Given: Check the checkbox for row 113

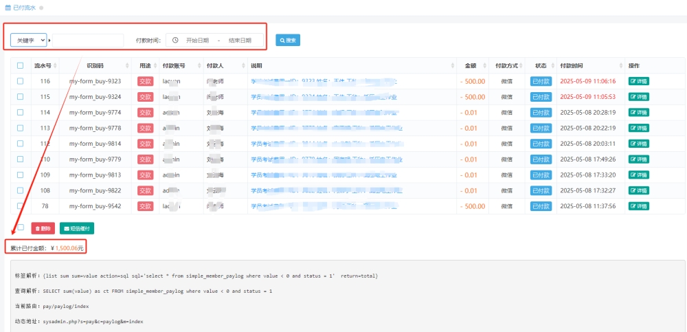Looking at the screenshot, I should pyautogui.click(x=20, y=128).
